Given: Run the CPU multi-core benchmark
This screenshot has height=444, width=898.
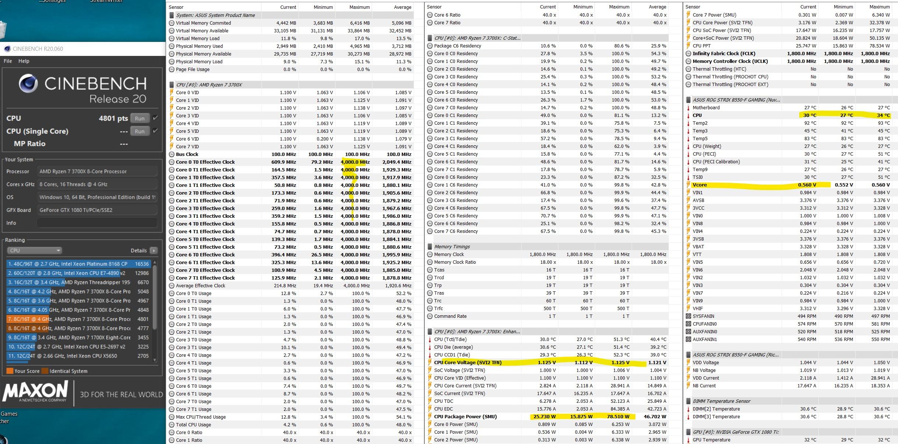Looking at the screenshot, I should (x=140, y=118).
